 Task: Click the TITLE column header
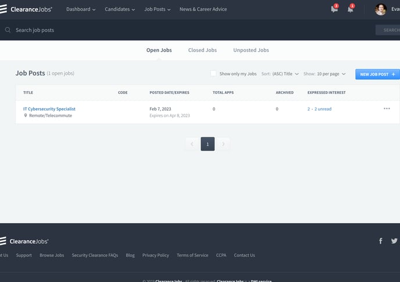28,92
